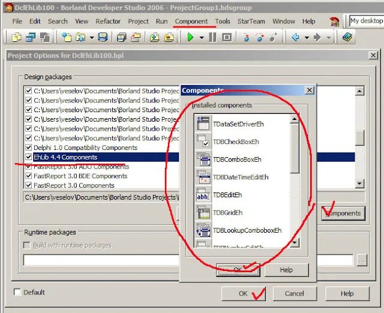Viewport: 384px width, 313px height.
Task: Click the Components button in Project Options
Action: [x=343, y=213]
